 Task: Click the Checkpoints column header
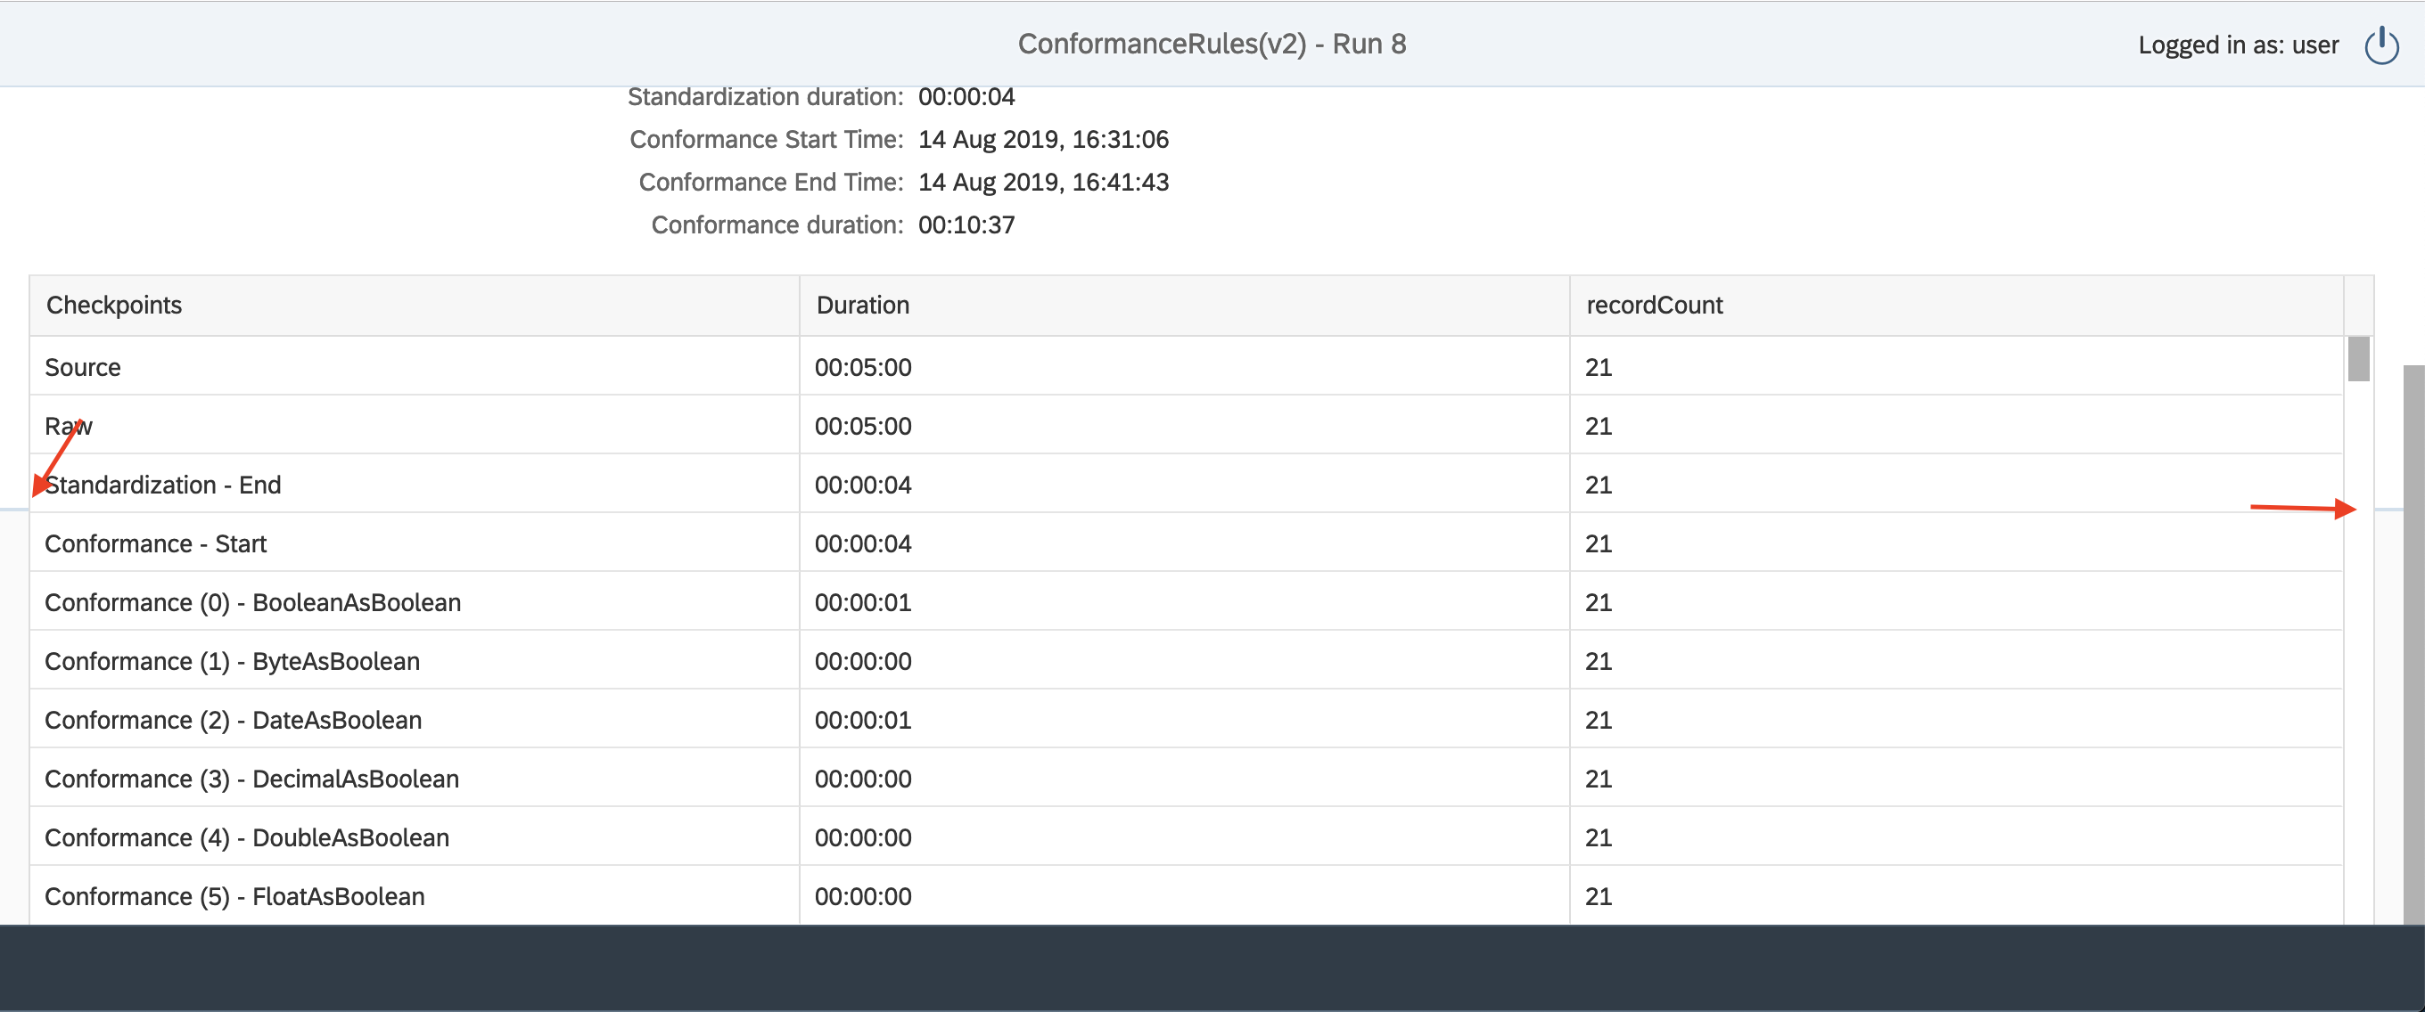click(415, 305)
